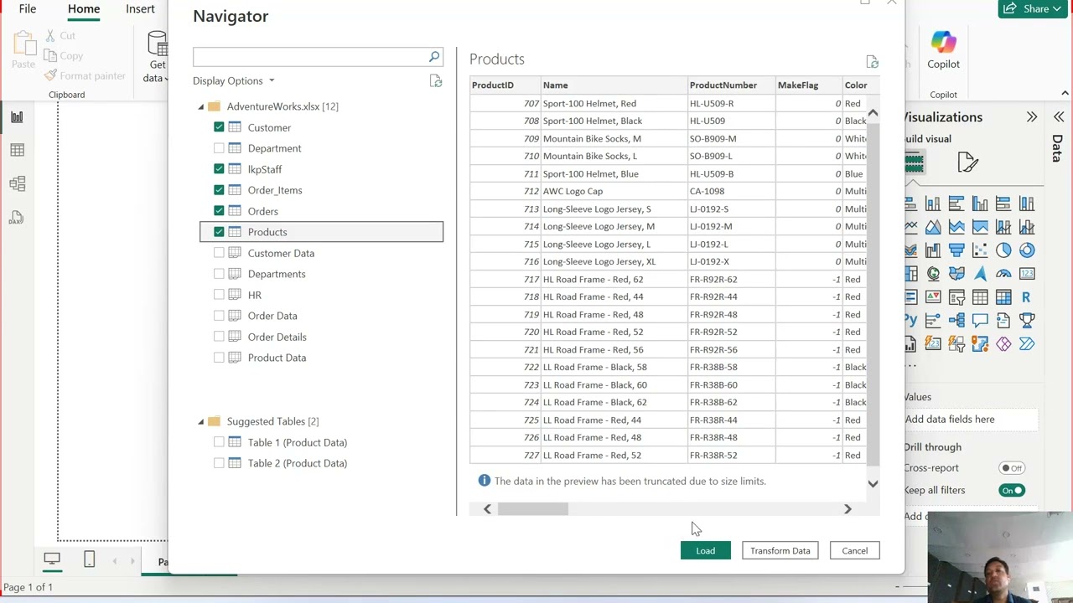Select the gauge visual
The height and width of the screenshot is (603, 1073).
(x=1003, y=274)
